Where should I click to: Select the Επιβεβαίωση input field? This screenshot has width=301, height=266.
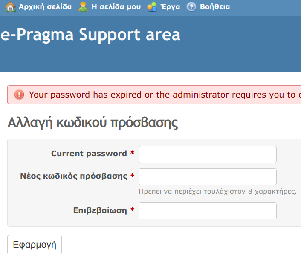pyautogui.click(x=208, y=211)
